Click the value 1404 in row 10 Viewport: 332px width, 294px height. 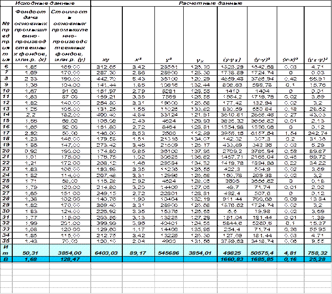point(262,91)
